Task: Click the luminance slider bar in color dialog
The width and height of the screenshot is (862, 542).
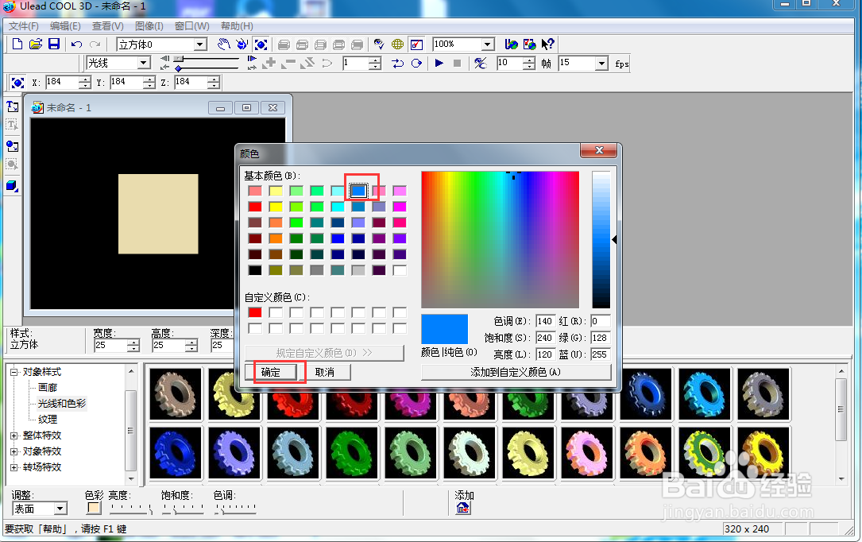Action: pos(601,239)
